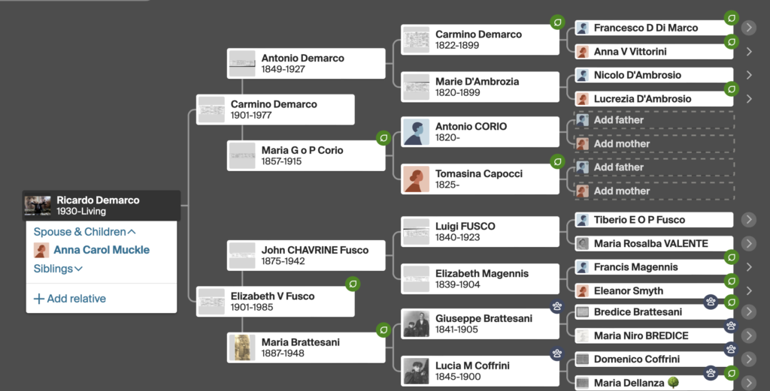
Task: Open the leaf hint for Elizabeth V Fusco
Action: [353, 284]
